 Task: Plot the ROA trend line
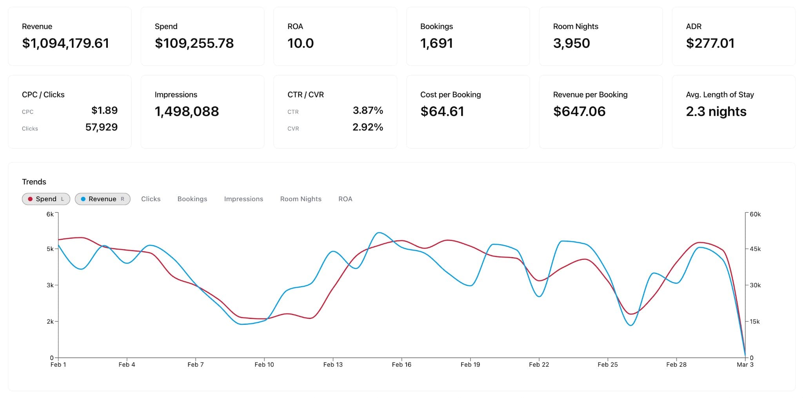(x=345, y=199)
